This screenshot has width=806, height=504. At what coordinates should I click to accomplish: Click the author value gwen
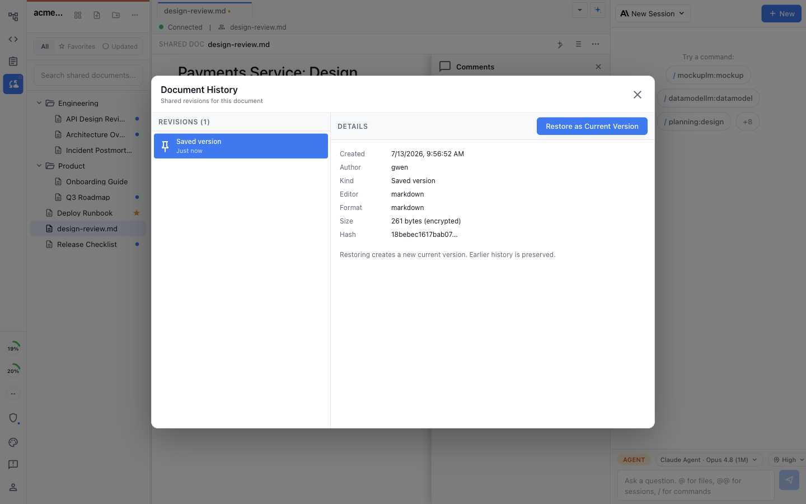[x=400, y=167]
